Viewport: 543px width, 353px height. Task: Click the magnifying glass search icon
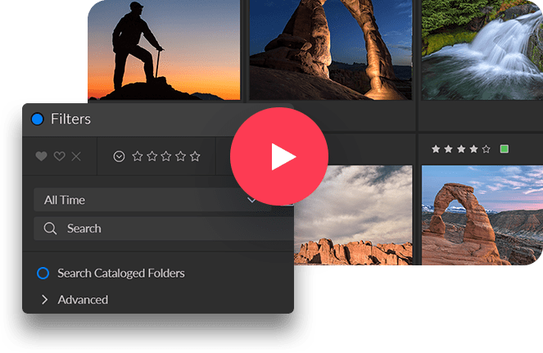50,229
